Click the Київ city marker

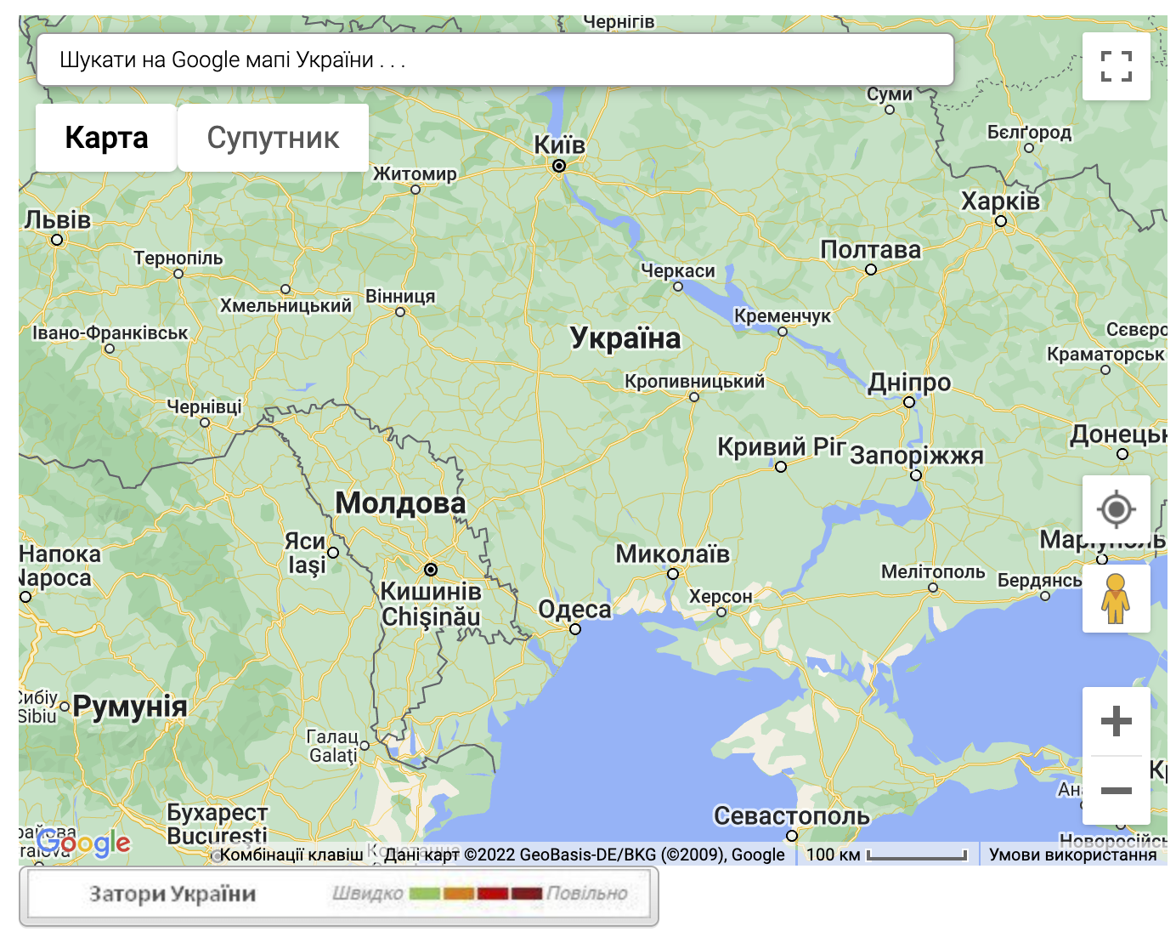pos(559,166)
